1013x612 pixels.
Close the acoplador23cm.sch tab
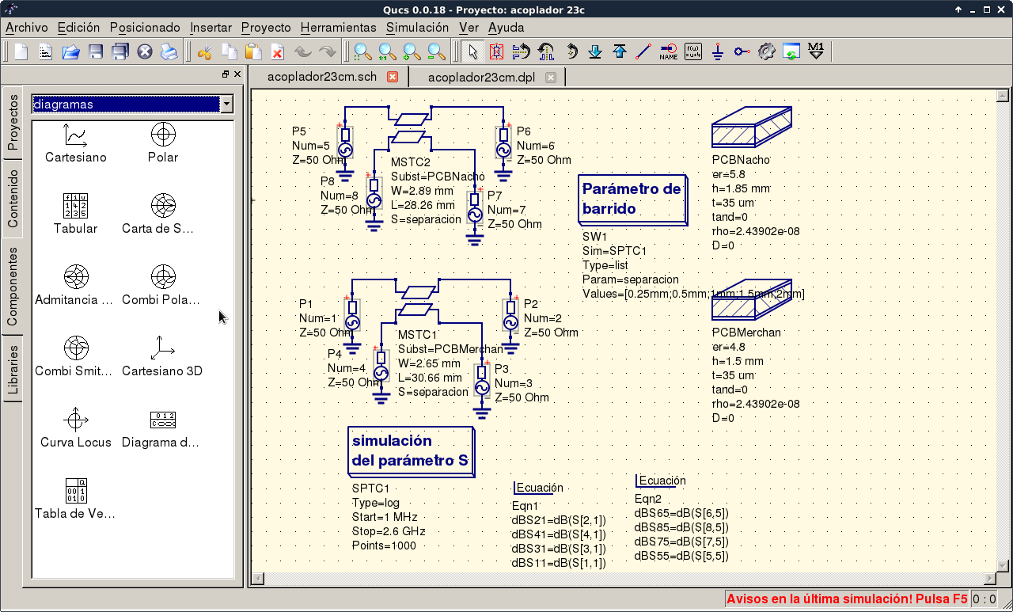392,77
